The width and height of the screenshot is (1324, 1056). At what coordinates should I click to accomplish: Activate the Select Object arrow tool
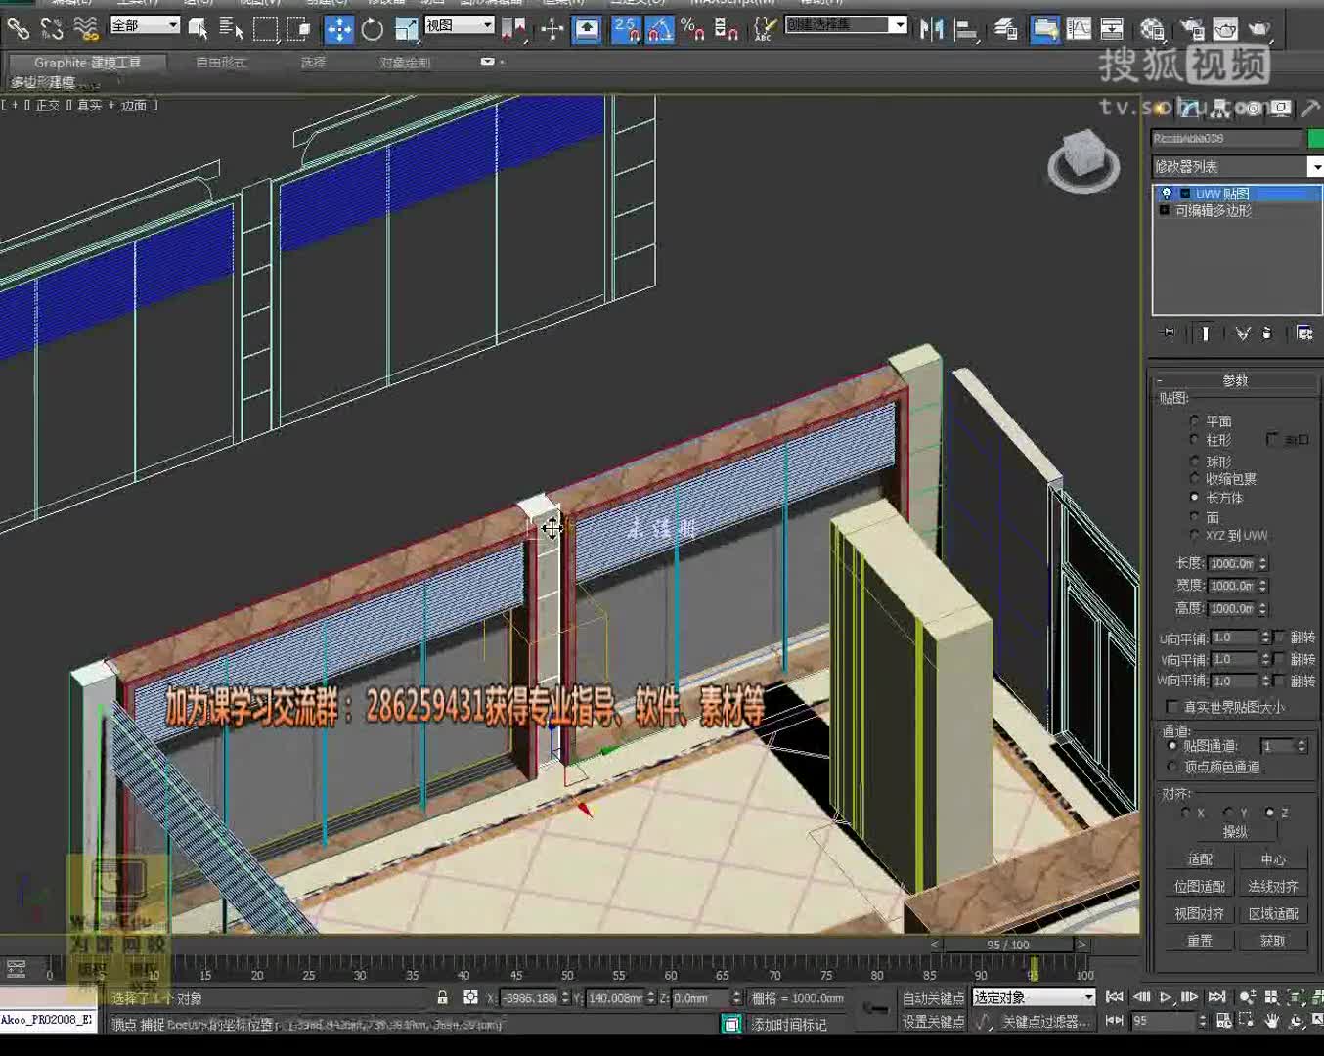click(199, 28)
